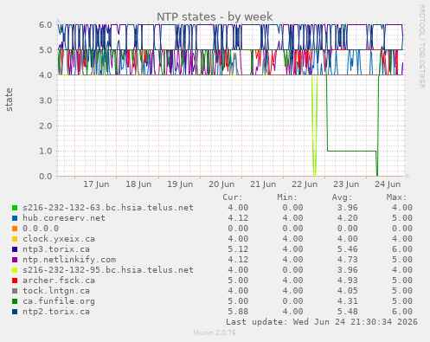
Task: Select the ntp3.torix.ca legend label
Action: (x=56, y=249)
